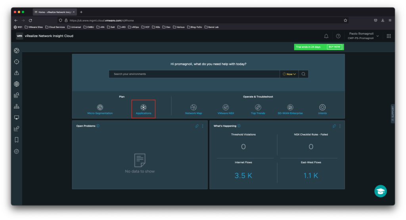Open a new browser tab

point(81,12)
